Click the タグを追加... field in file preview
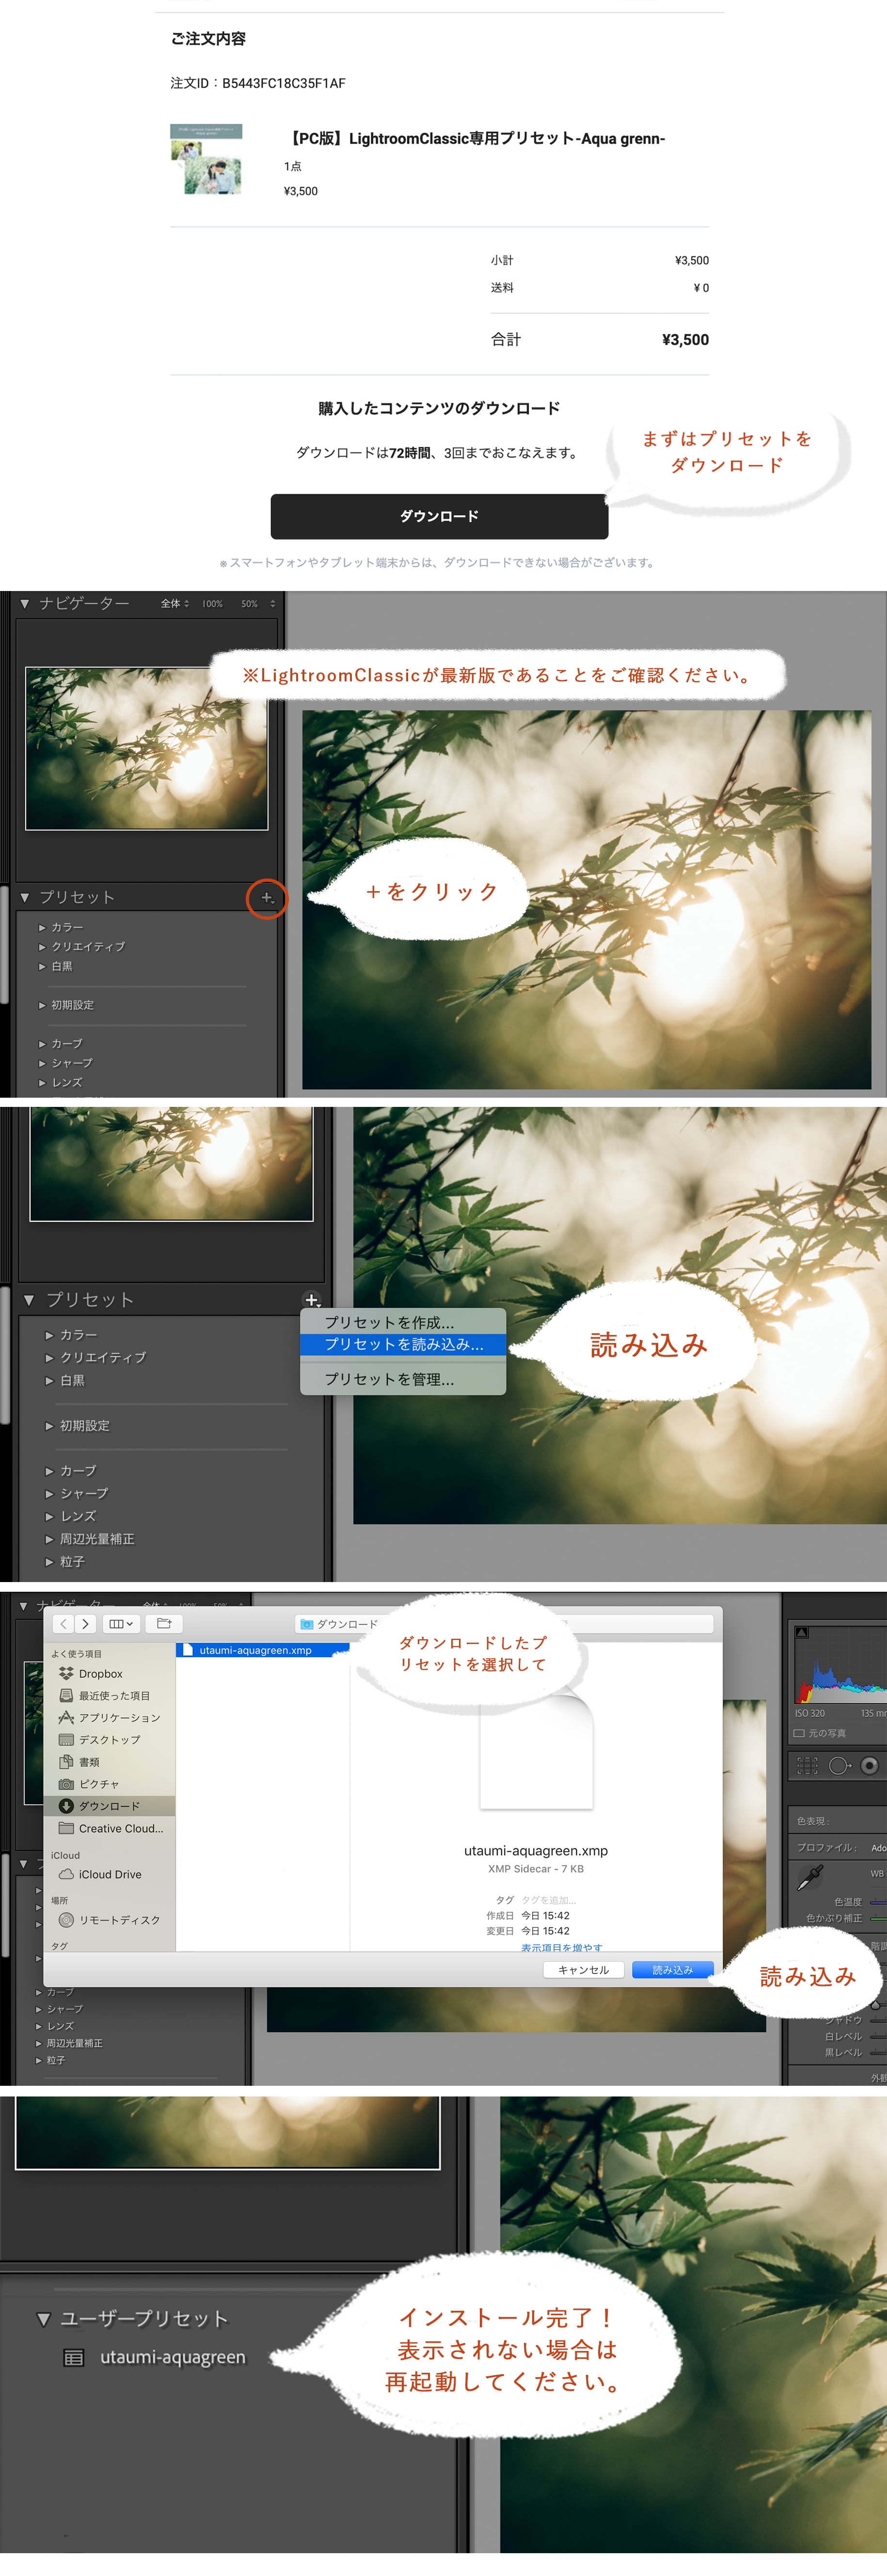This screenshot has width=887, height=2576. click(549, 1900)
